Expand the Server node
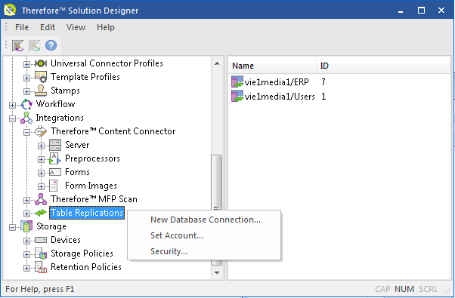 (x=42, y=146)
